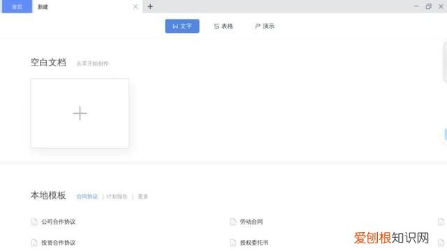Open the 授权委托书 template
Viewport: 447px width, 251px height.
(x=254, y=243)
